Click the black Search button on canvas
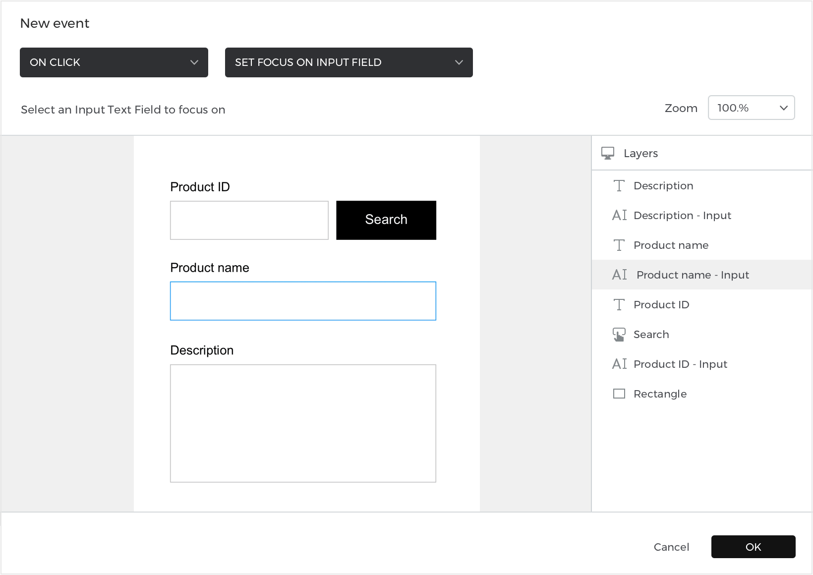The image size is (813, 575). tap(386, 220)
